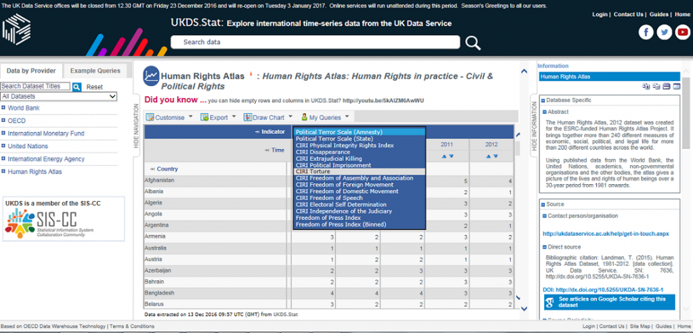Viewport: 693px width, 333px height.
Task: Sort 2011 column ascending arrow
Action: [x=444, y=156]
